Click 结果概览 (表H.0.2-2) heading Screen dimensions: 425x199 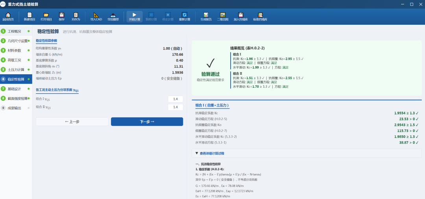[247, 48]
